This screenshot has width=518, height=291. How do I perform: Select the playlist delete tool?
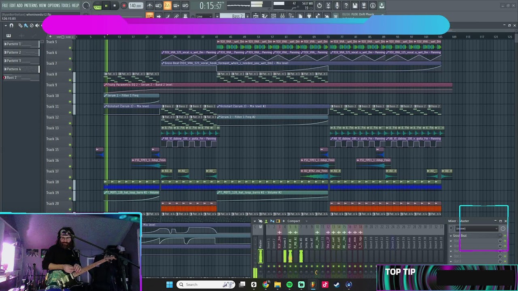click(32, 25)
